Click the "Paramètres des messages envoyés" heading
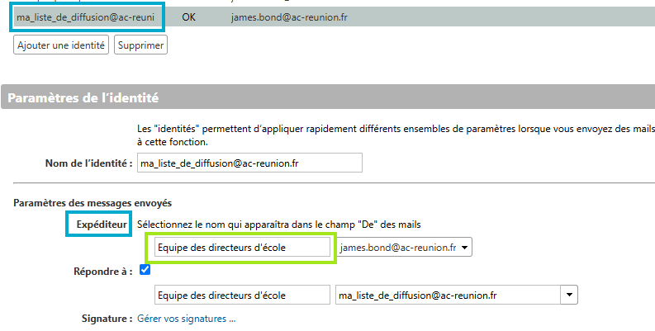 coord(85,203)
